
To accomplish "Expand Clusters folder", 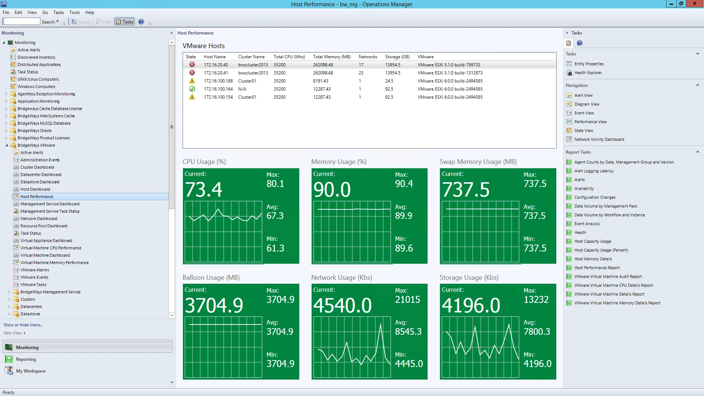I will tap(9, 299).
